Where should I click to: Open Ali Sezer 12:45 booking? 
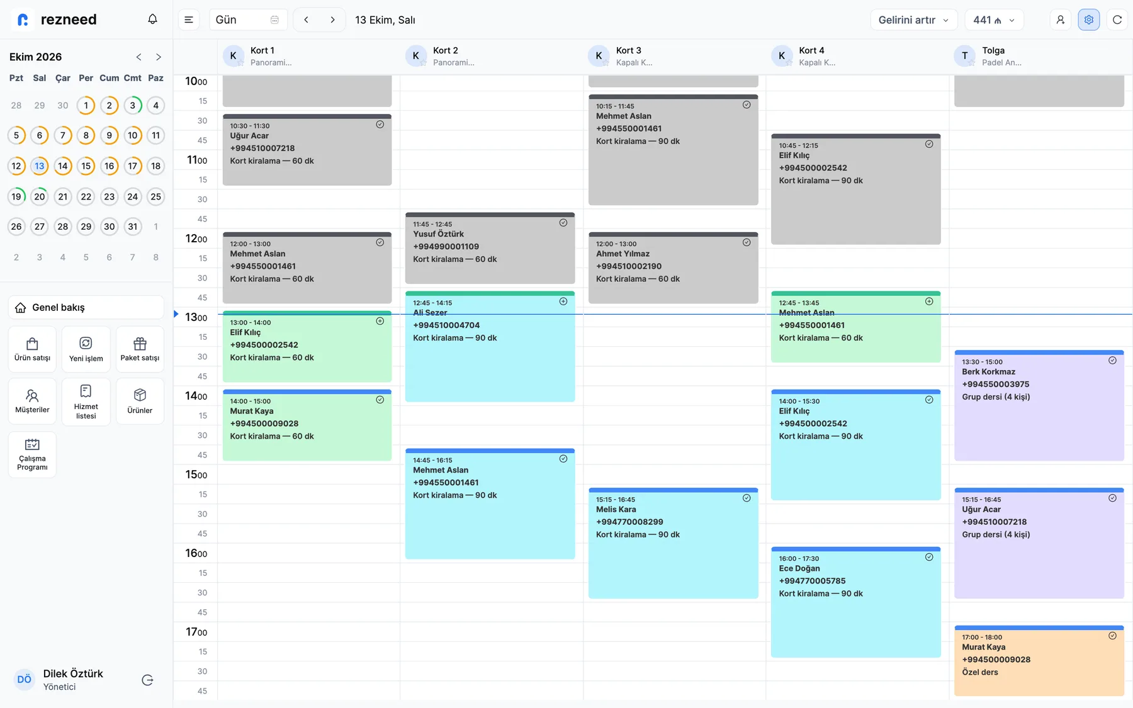(x=490, y=346)
